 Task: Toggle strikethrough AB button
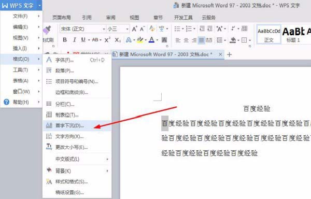click(95, 40)
